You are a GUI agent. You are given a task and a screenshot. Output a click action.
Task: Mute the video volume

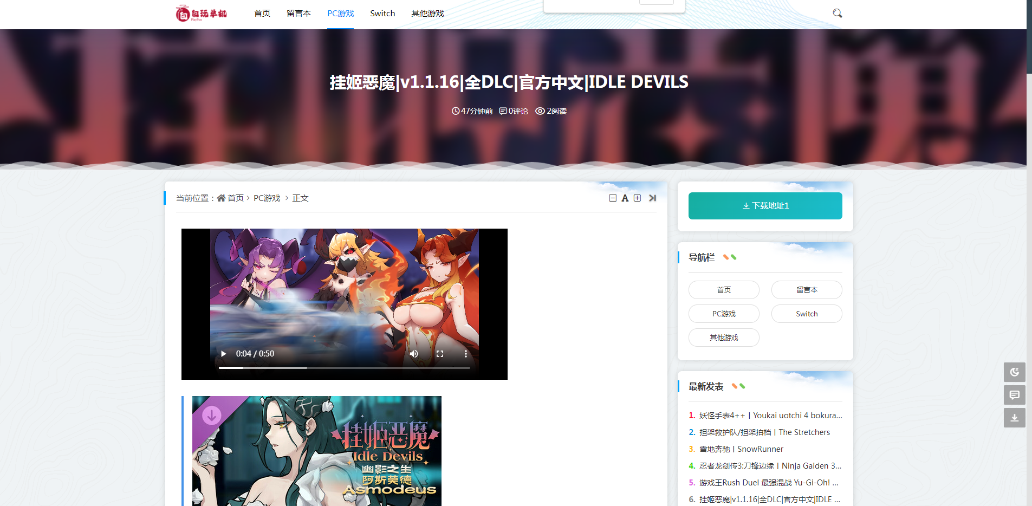[414, 354]
